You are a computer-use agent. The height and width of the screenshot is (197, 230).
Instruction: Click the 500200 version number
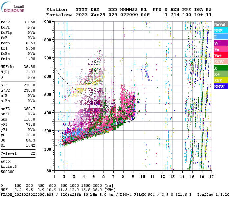(x=8, y=172)
